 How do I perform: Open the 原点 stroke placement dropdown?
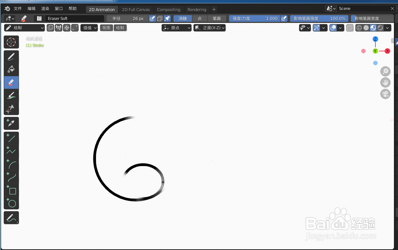(x=177, y=28)
